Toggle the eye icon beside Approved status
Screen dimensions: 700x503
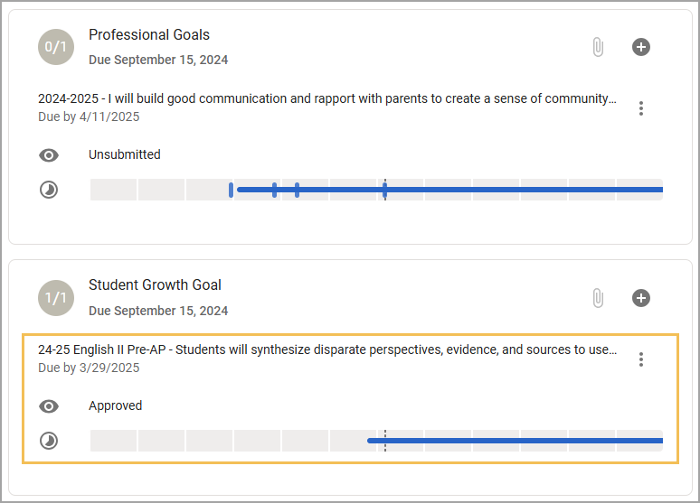[49, 406]
